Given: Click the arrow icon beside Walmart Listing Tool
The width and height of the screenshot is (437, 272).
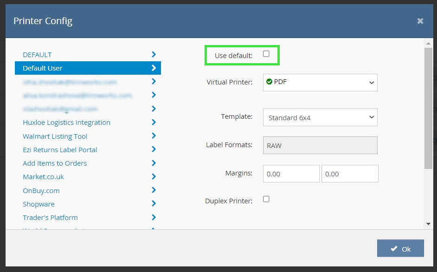Looking at the screenshot, I should coord(154,136).
